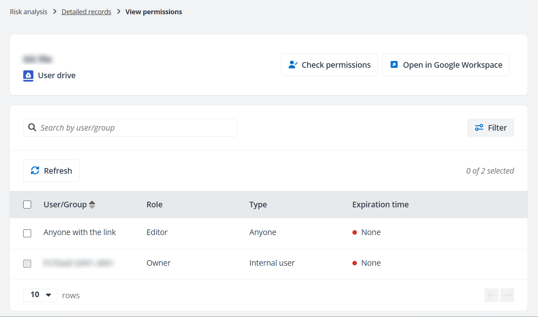Click the Expiration time column header
The width and height of the screenshot is (538, 317).
381,205
